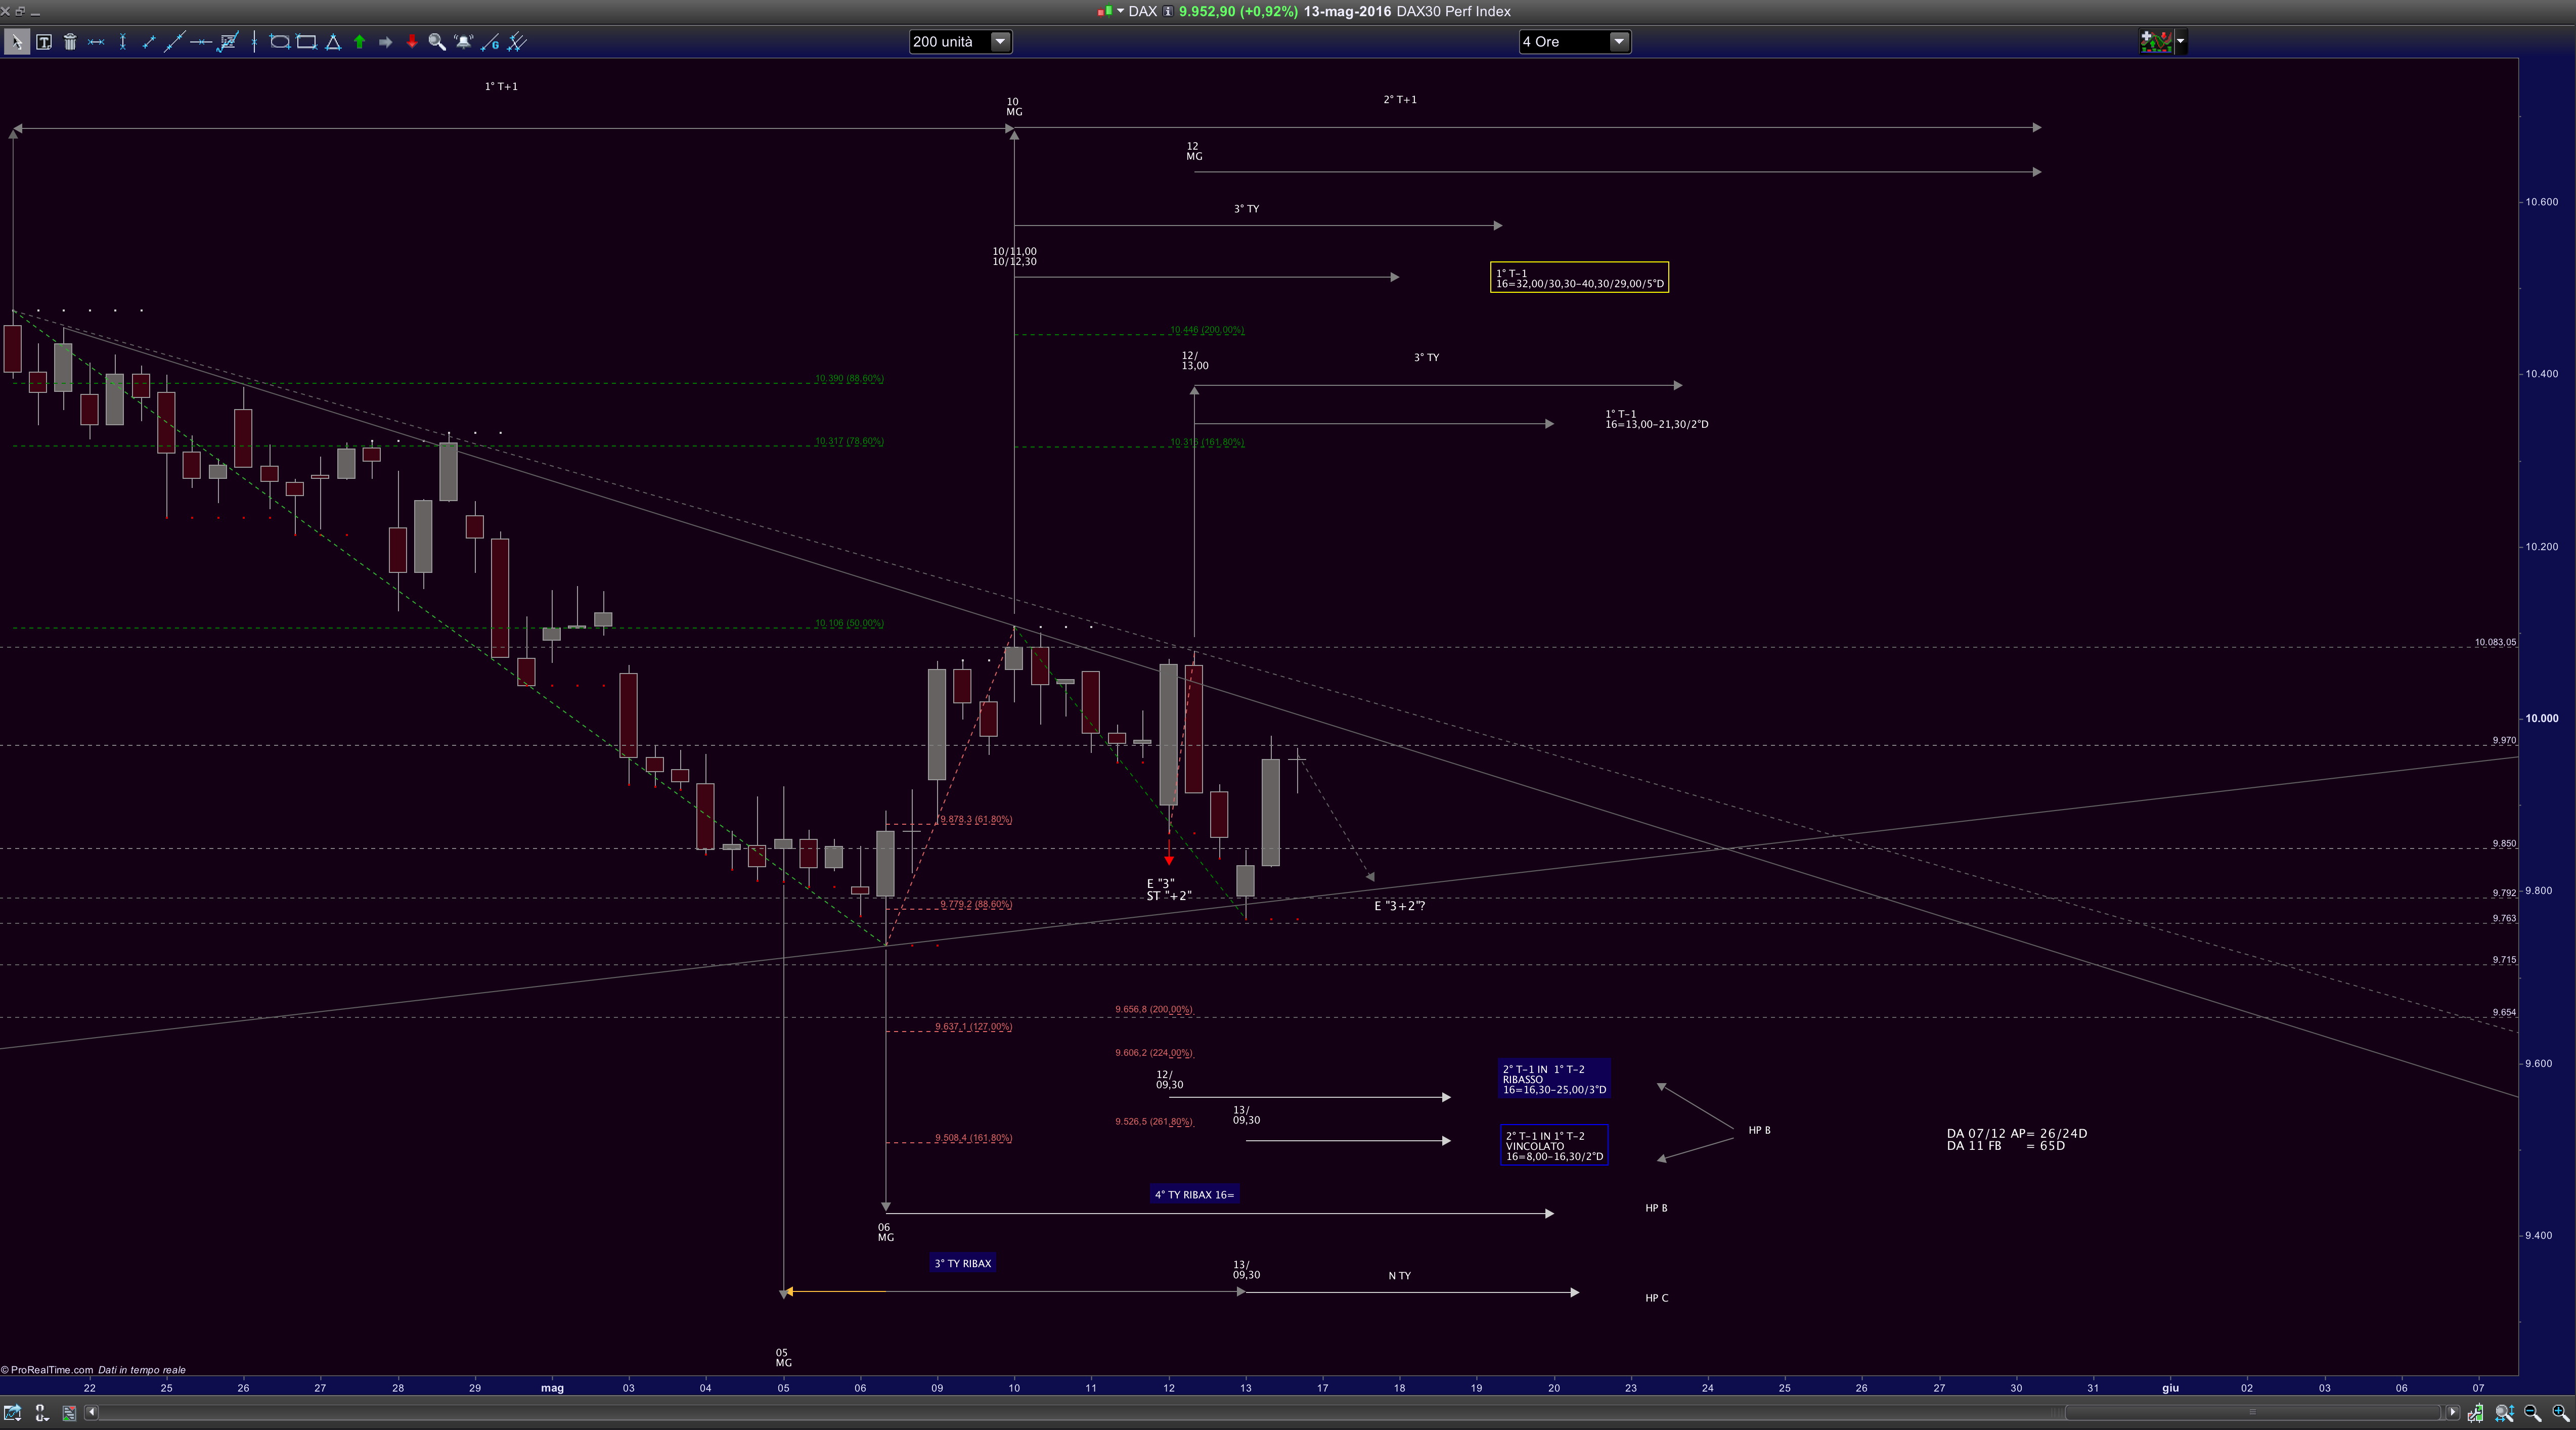Choose the Fibonacci retracement tool

tap(228, 42)
